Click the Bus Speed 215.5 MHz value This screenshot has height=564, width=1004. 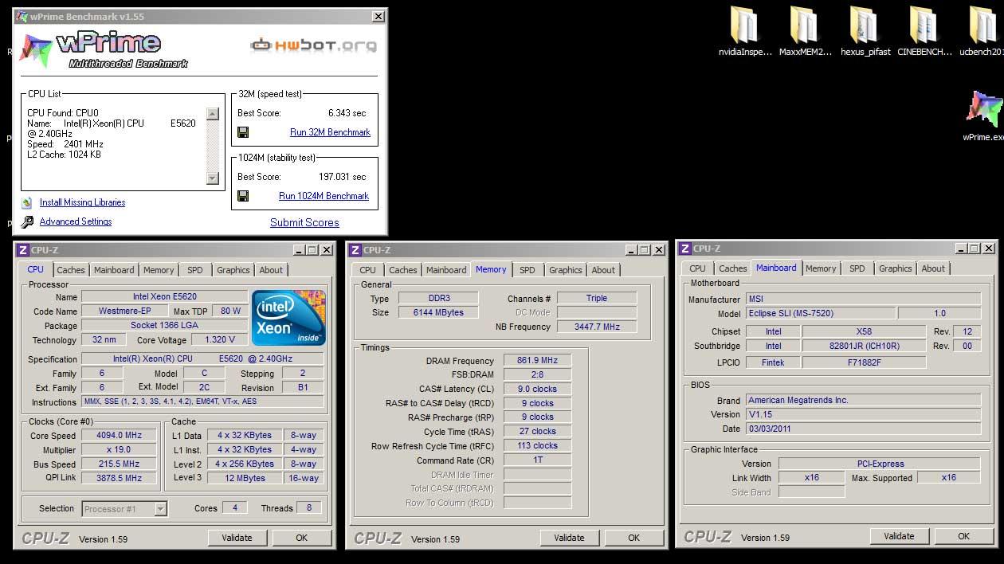119,464
